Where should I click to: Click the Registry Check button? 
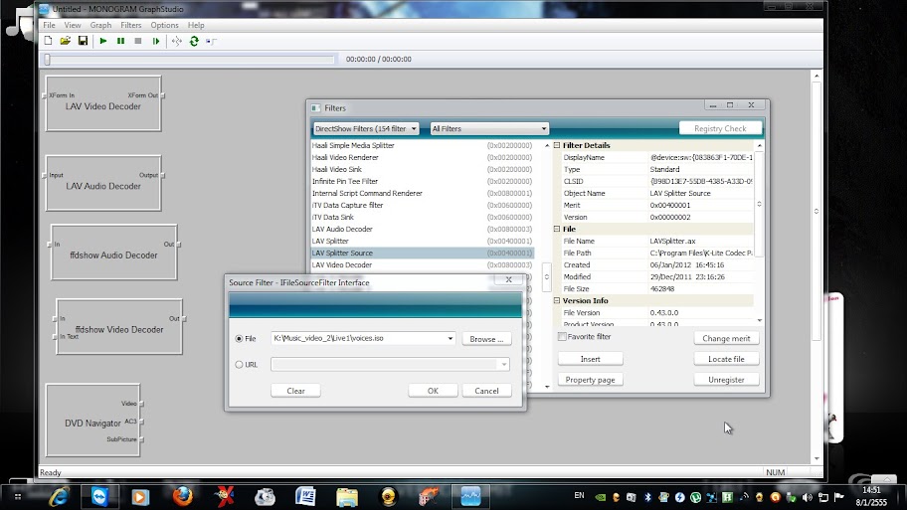(720, 128)
